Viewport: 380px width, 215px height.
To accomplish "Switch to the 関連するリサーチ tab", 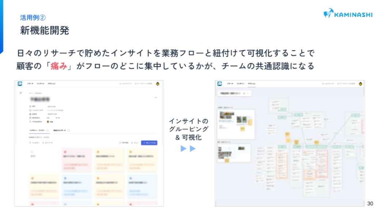I will tap(60, 130).
